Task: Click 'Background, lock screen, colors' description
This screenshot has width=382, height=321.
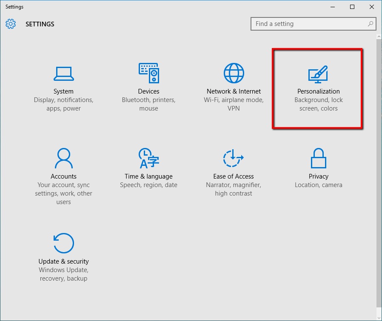Action: coord(319,104)
